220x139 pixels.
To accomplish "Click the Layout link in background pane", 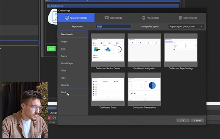I will 52,108.
